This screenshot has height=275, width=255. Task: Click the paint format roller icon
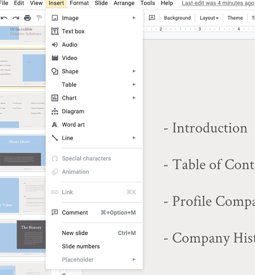coord(39,18)
